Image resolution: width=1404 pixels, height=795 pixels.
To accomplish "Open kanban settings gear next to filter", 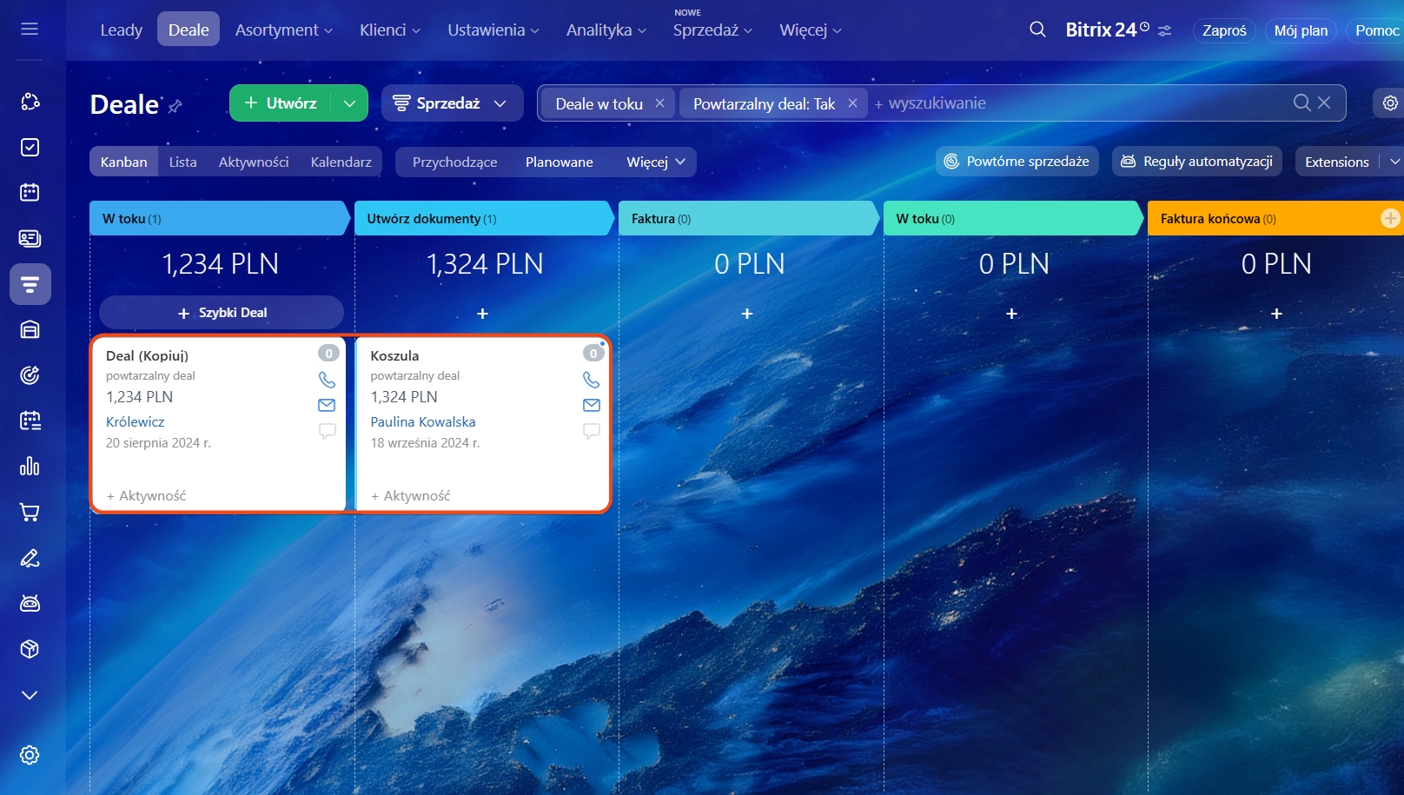I will coord(1390,103).
